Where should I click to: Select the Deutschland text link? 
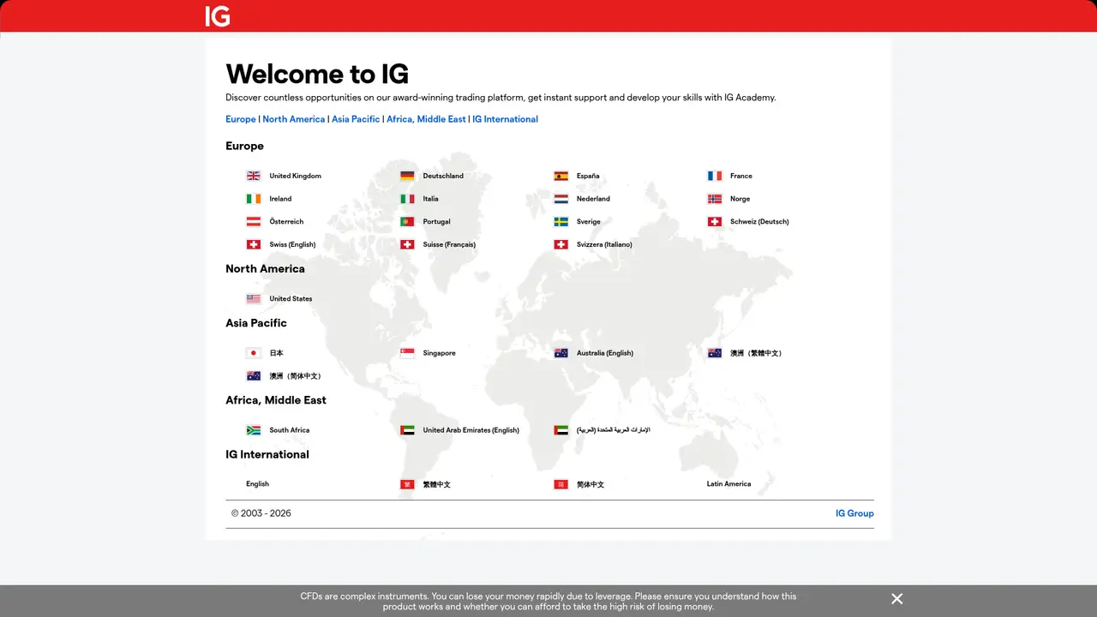pyautogui.click(x=443, y=176)
